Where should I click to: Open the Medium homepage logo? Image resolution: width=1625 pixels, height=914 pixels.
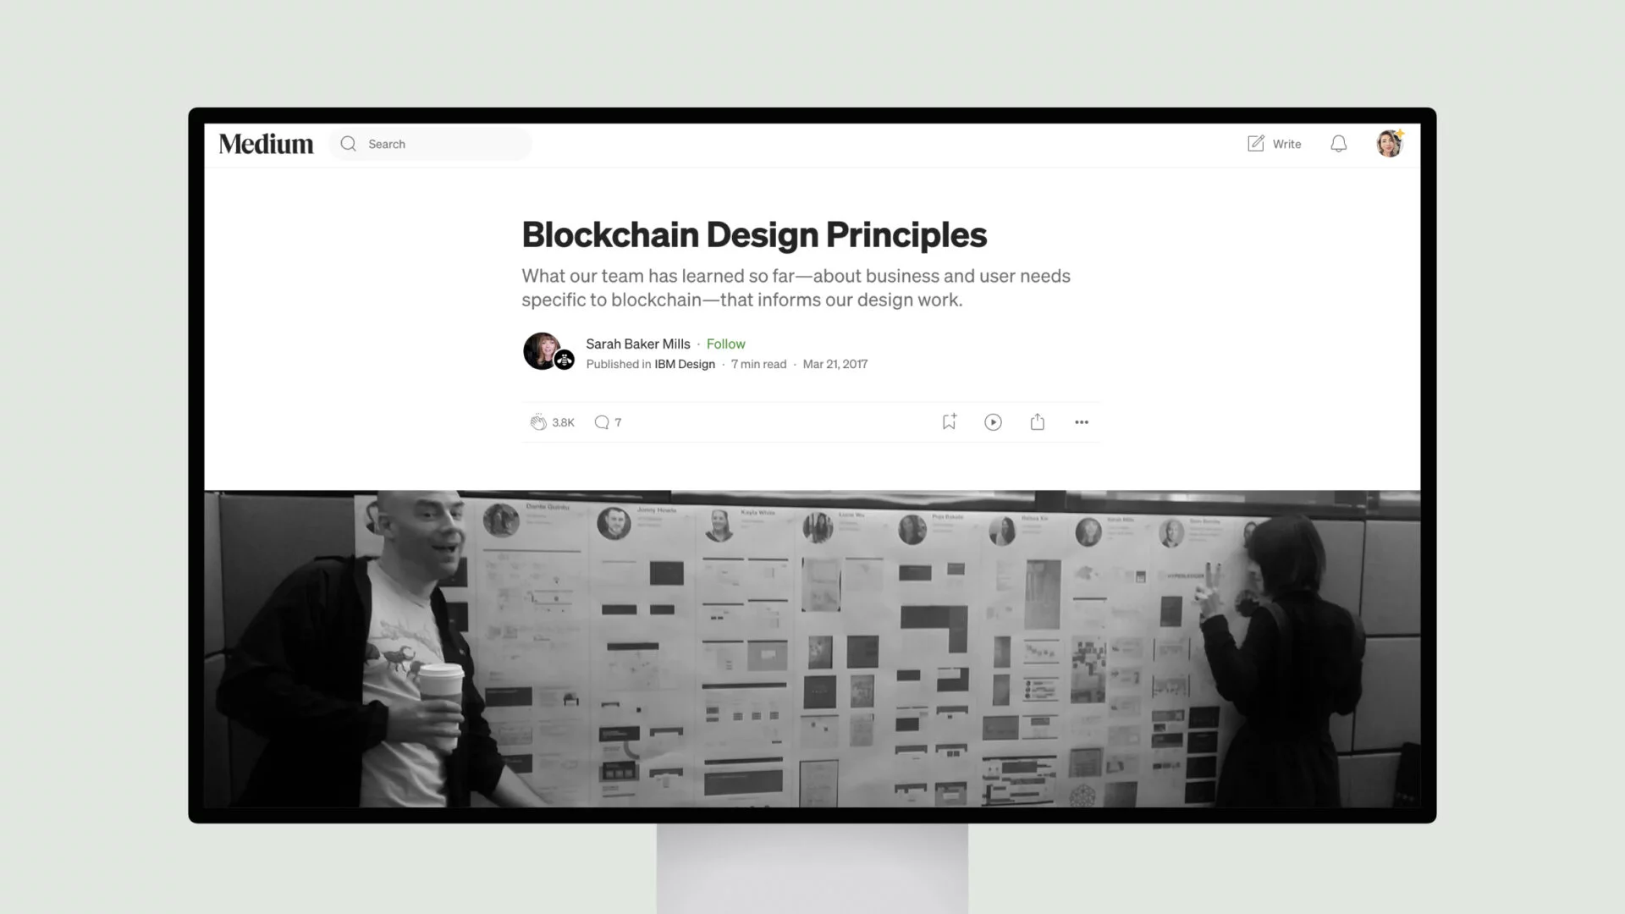click(266, 143)
